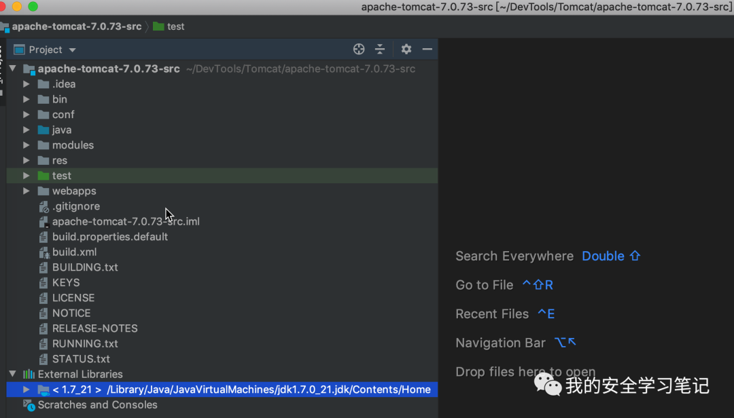Screen dimensions: 734x418
Task: Select the res folder icon
Action: point(43,160)
